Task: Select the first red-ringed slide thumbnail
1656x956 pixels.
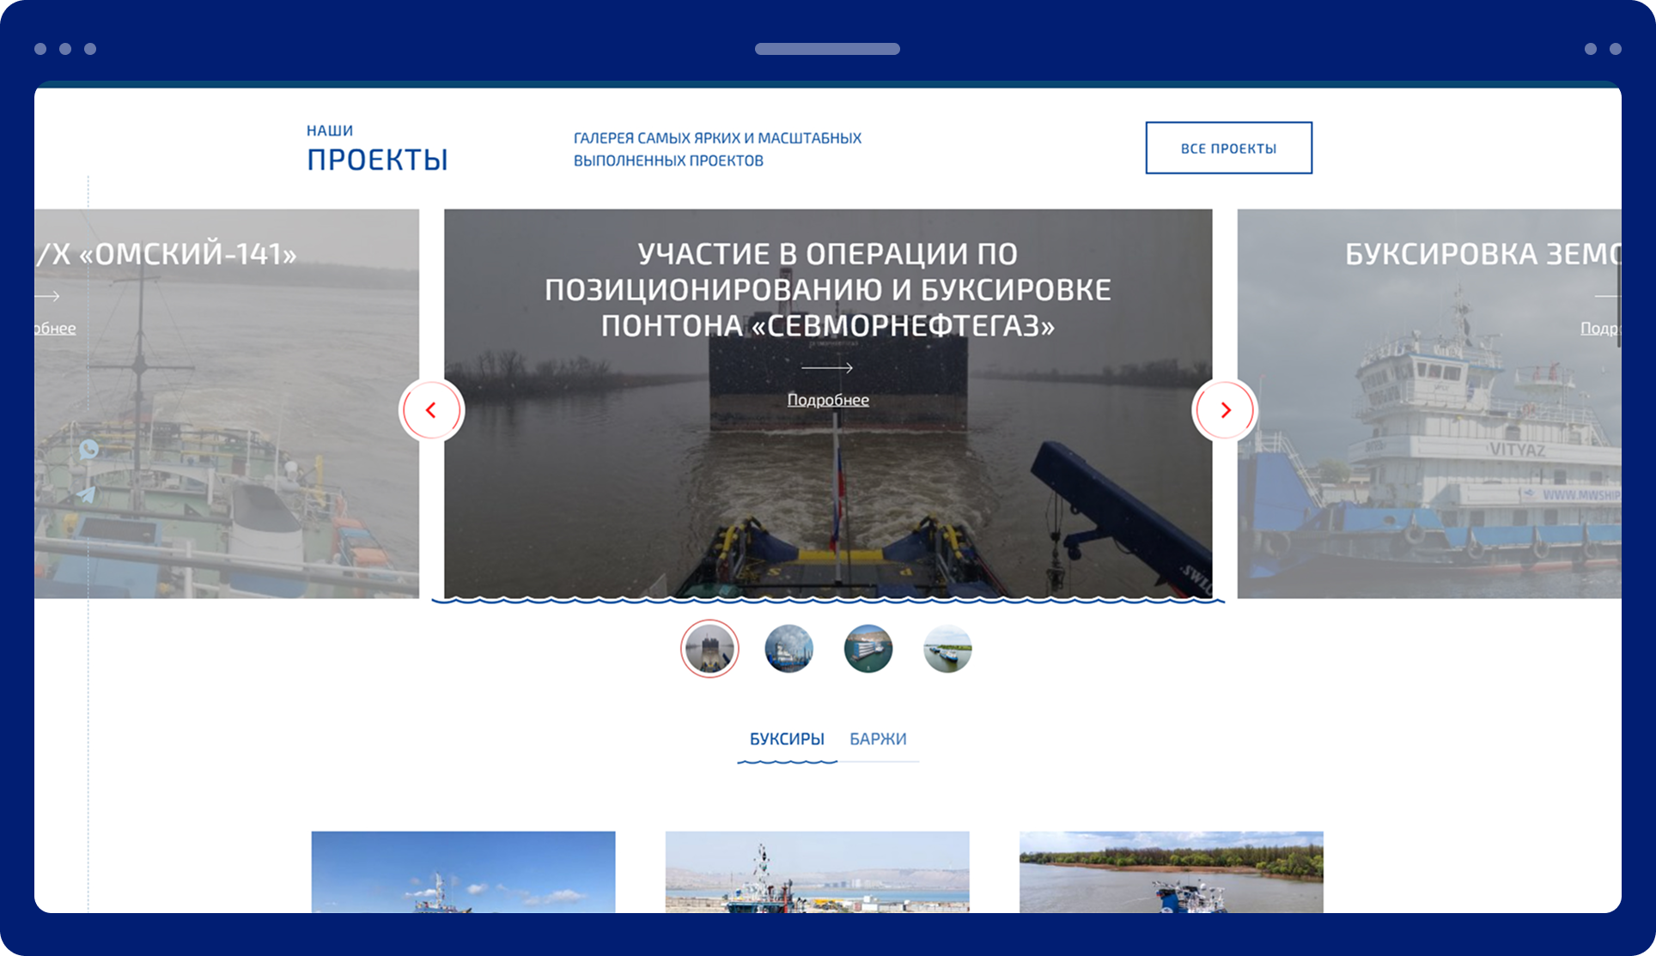Action: 709,649
